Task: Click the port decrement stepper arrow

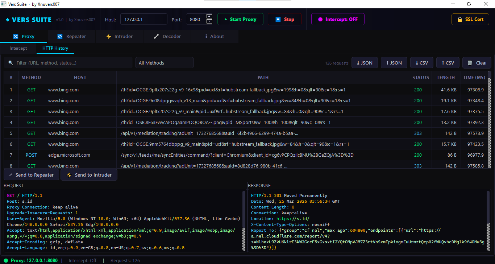Action: click(x=209, y=21)
